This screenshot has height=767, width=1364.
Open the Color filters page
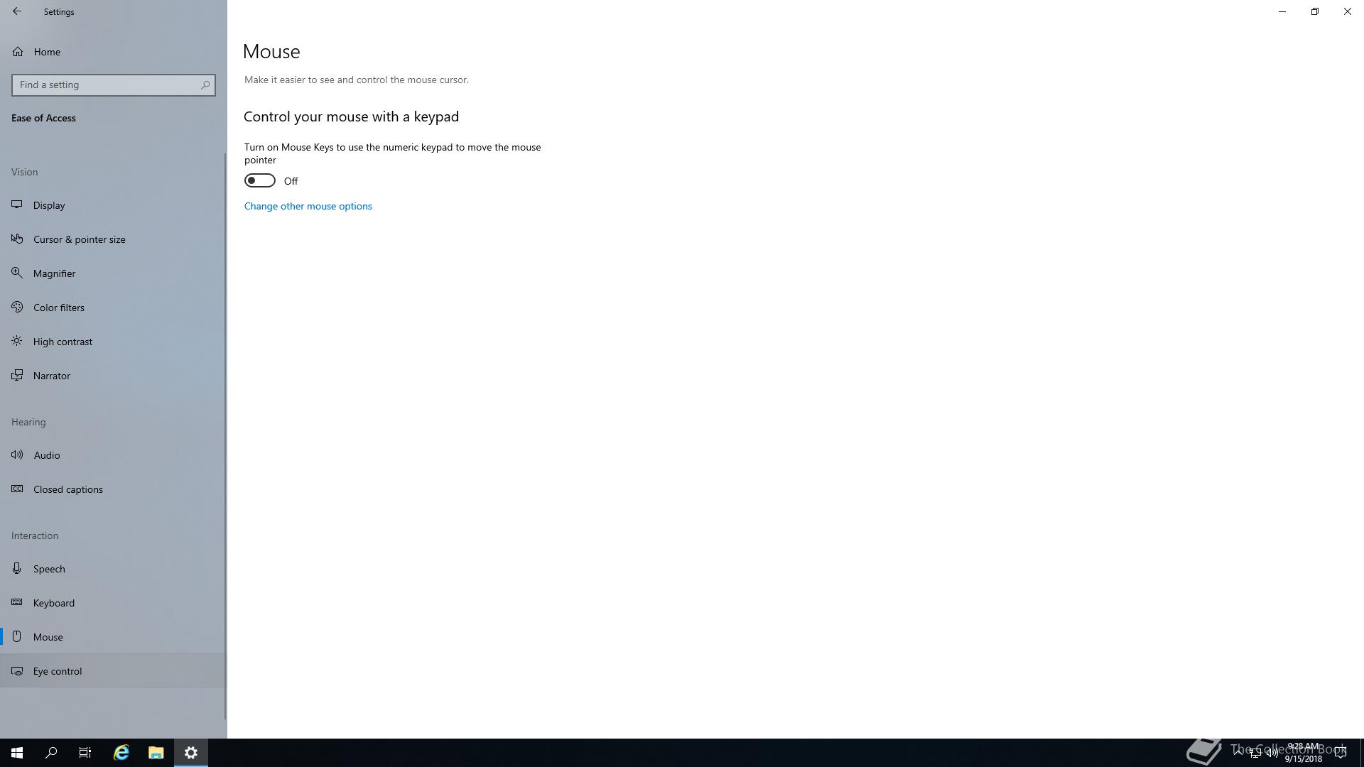click(114, 308)
